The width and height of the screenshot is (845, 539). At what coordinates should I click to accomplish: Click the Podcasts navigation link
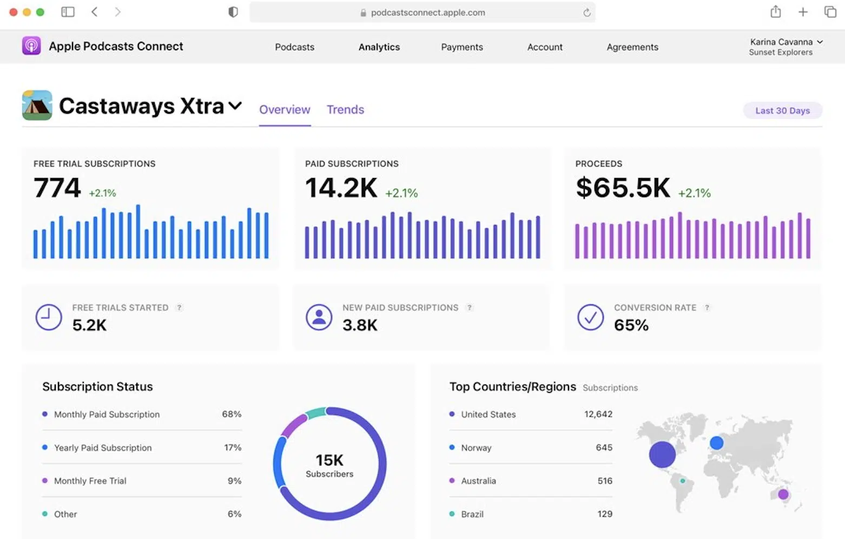[294, 47]
